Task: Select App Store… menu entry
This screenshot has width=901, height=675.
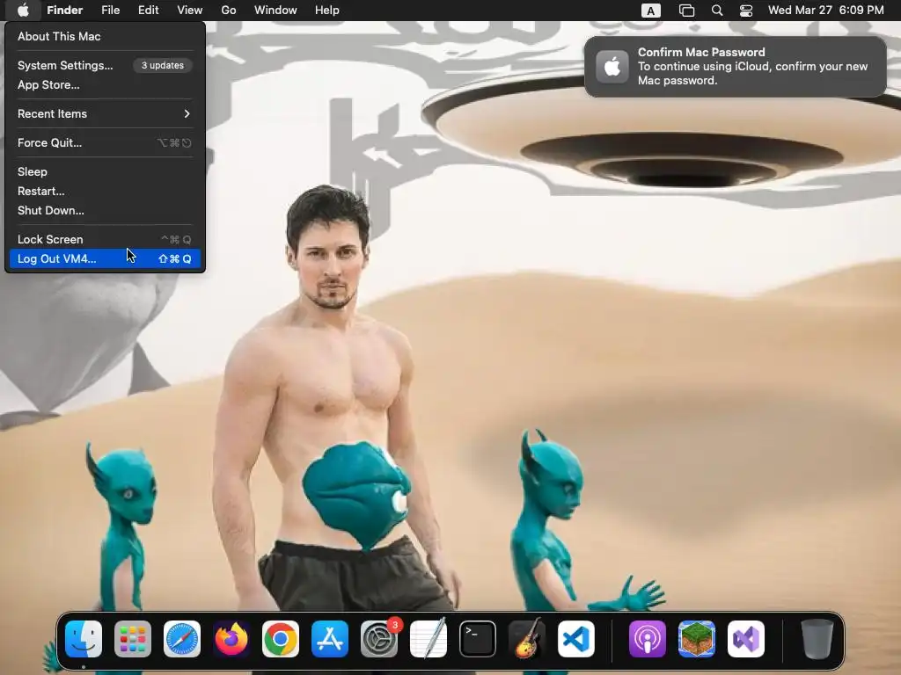Action: (106, 85)
